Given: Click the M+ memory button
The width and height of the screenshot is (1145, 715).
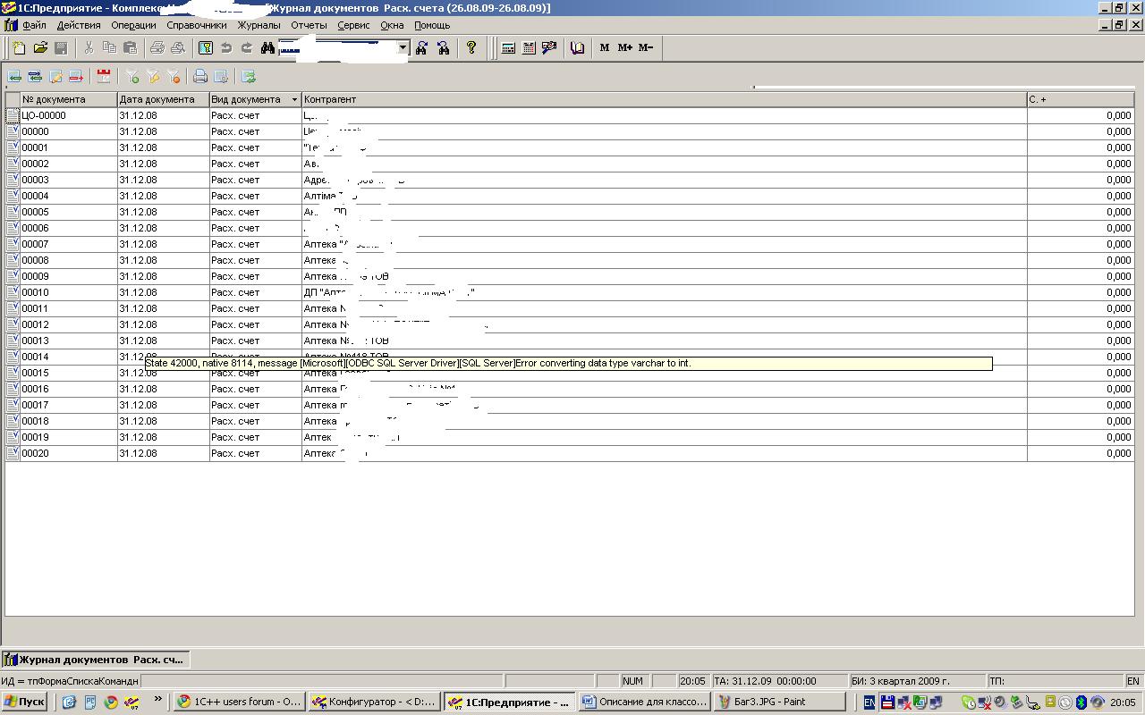Looking at the screenshot, I should pyautogui.click(x=624, y=48).
